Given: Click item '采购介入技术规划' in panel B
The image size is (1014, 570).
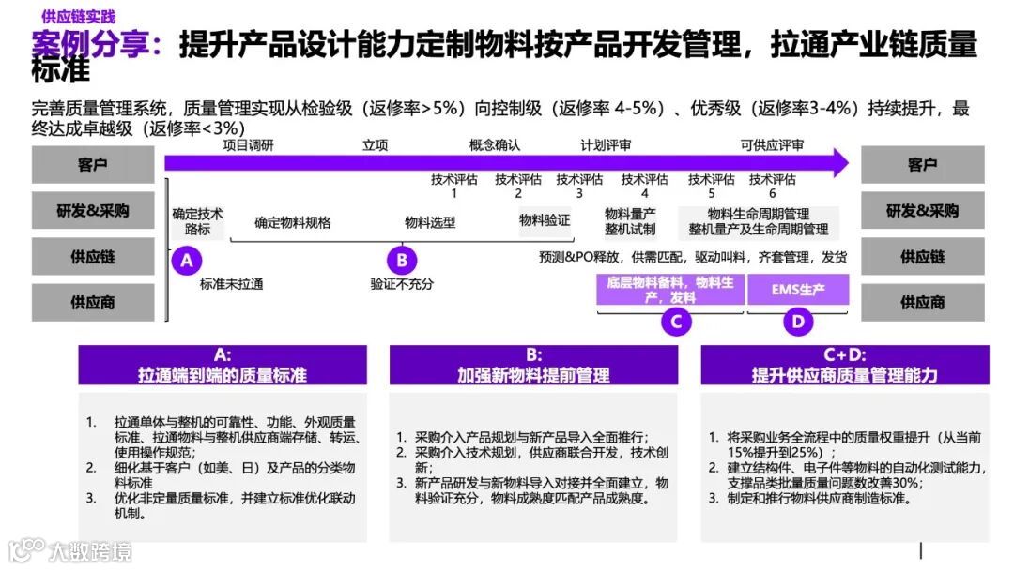Looking at the screenshot, I should (532, 459).
